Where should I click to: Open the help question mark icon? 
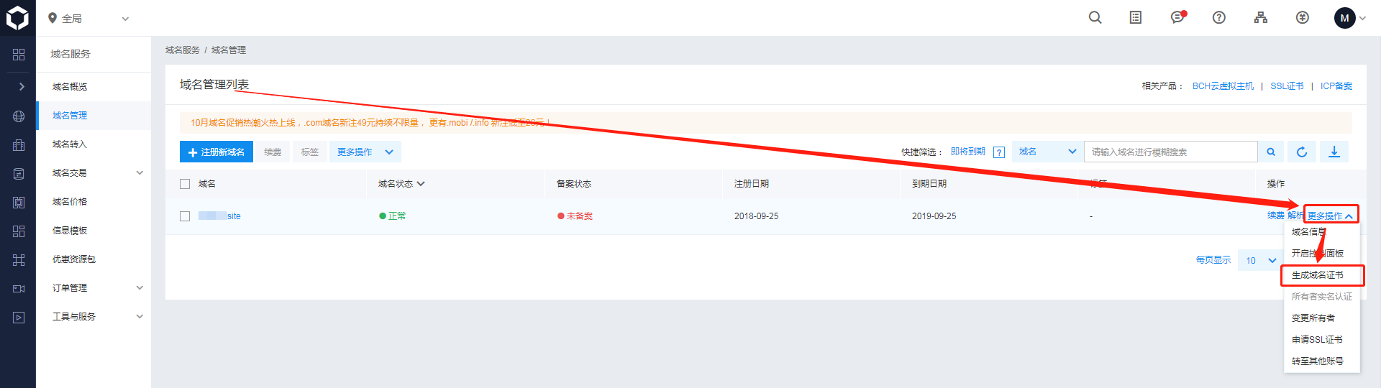pos(1219,18)
